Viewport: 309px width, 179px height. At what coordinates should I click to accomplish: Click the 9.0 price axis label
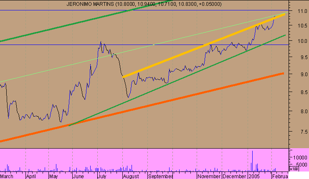304,75
